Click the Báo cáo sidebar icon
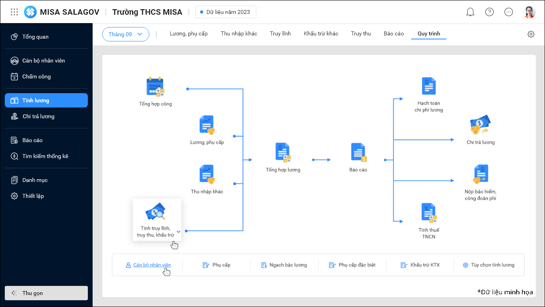The width and height of the screenshot is (545, 307). 14,140
